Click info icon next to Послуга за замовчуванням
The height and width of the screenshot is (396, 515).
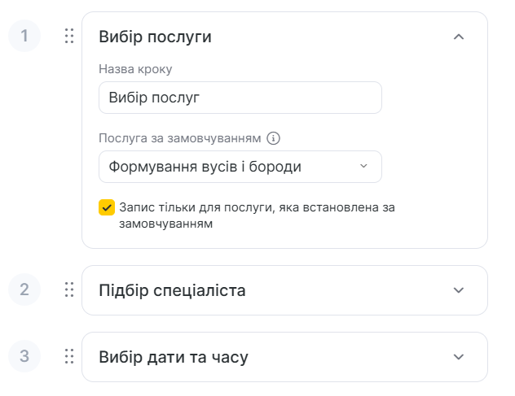274,138
